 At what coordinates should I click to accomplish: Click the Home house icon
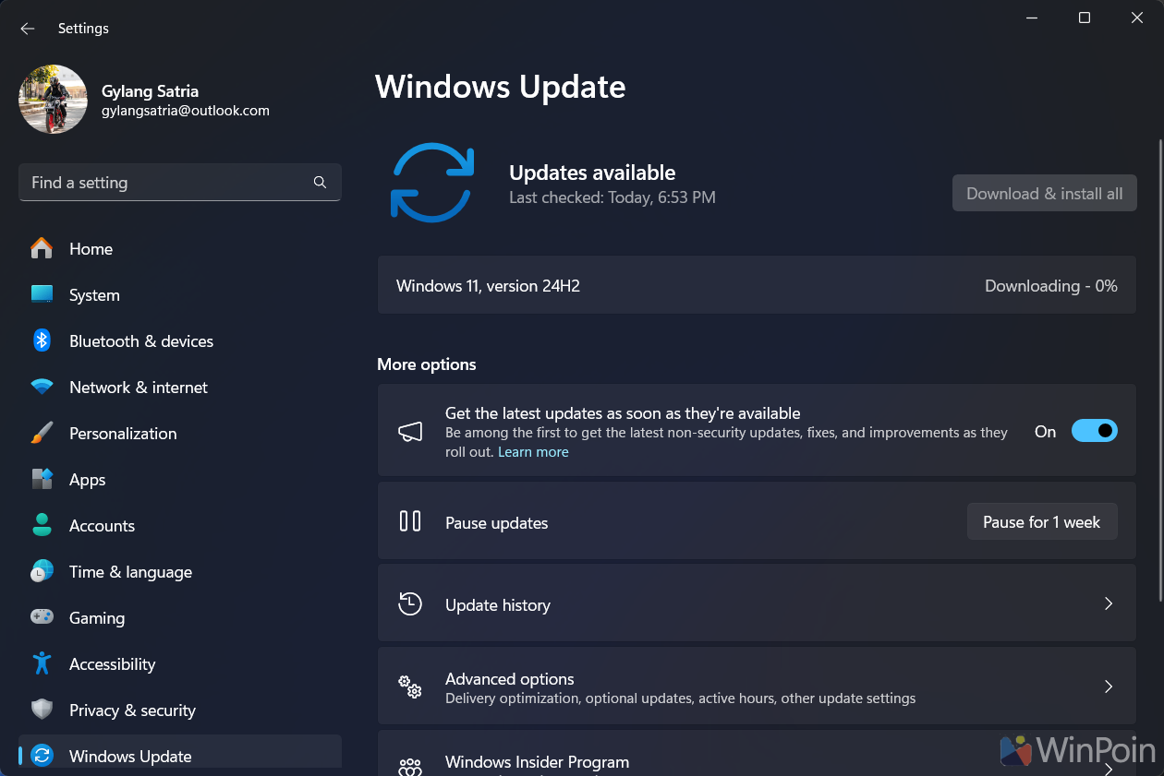42,248
